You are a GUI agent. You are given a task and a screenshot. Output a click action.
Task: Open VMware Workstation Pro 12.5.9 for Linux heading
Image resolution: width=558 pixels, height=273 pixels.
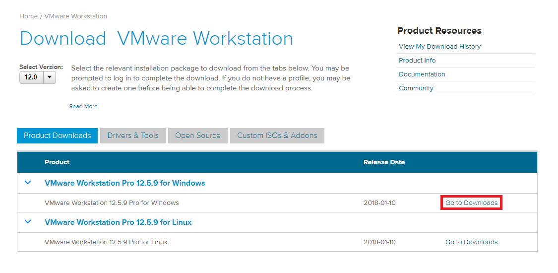tap(118, 222)
